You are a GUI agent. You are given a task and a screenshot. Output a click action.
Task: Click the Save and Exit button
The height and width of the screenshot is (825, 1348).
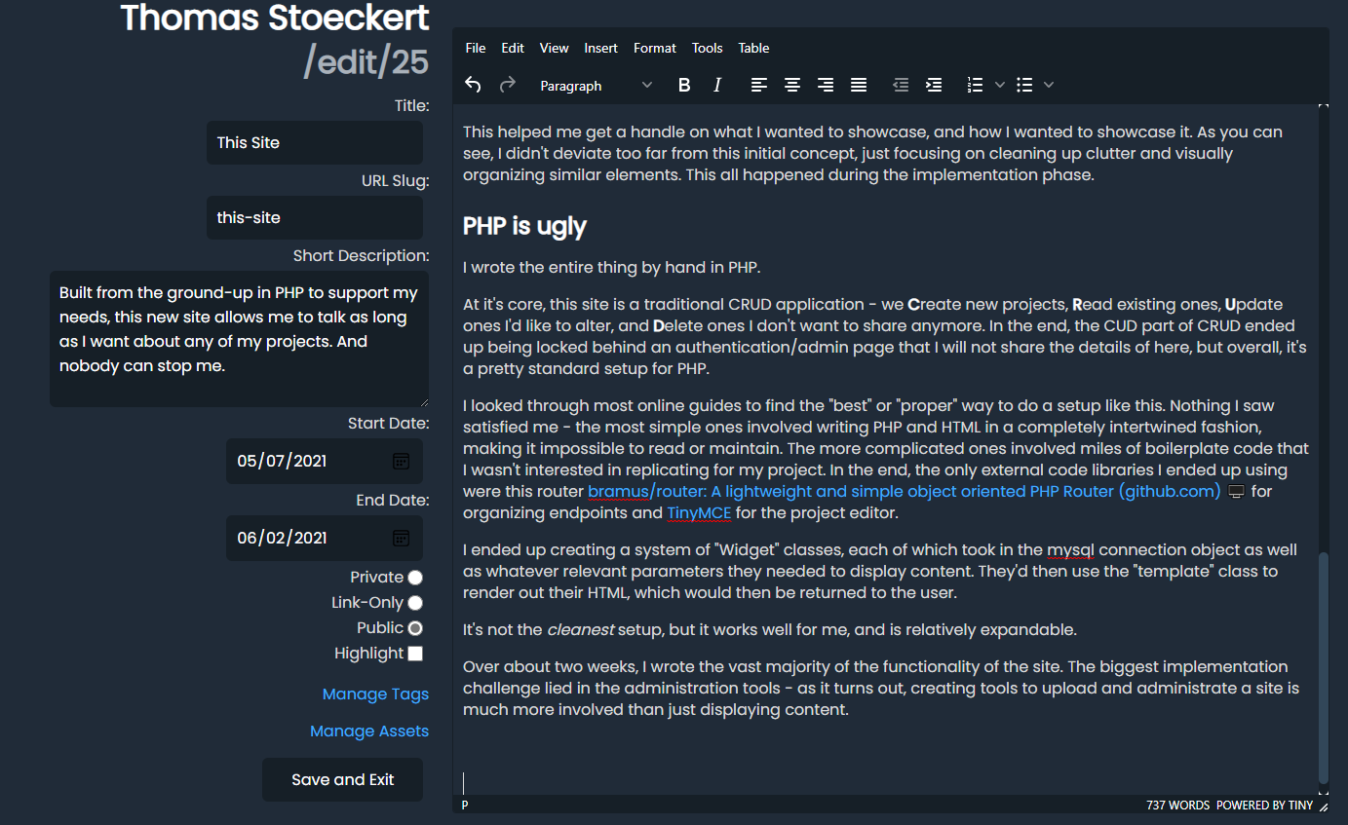click(342, 779)
